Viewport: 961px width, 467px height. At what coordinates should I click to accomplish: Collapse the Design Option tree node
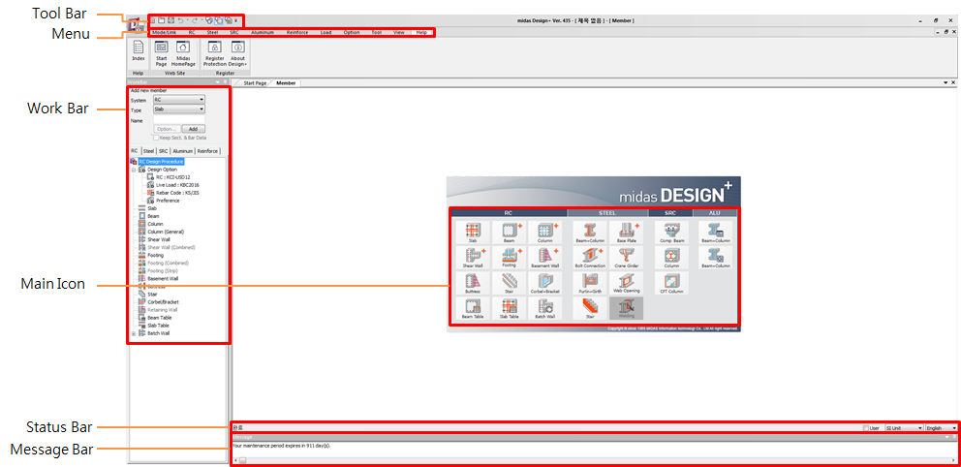[x=134, y=170]
